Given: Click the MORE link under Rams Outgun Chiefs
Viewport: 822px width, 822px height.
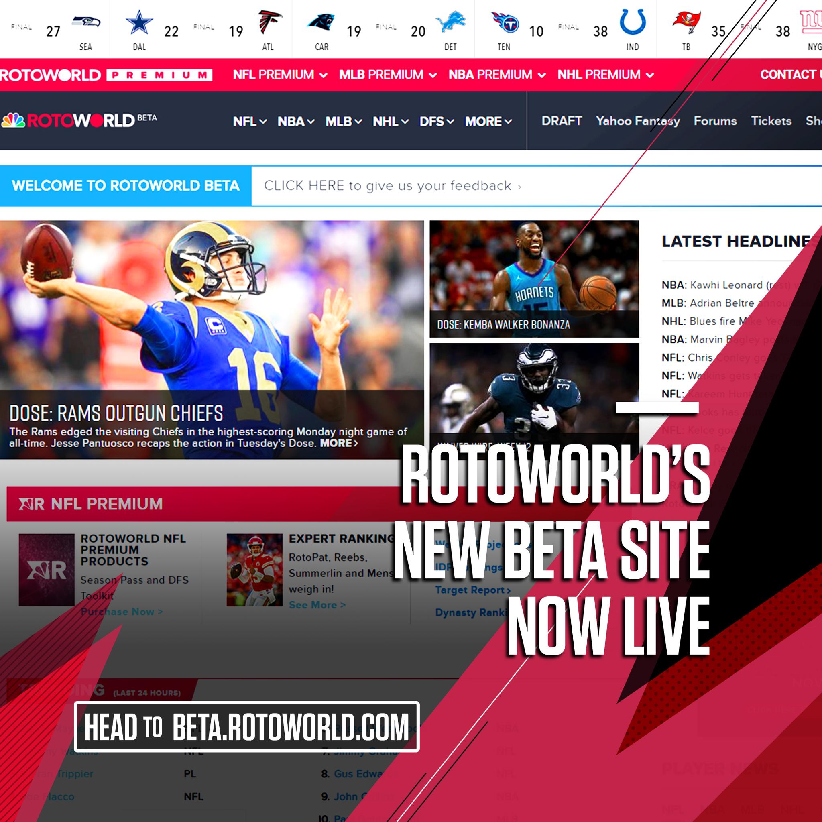Looking at the screenshot, I should point(339,444).
